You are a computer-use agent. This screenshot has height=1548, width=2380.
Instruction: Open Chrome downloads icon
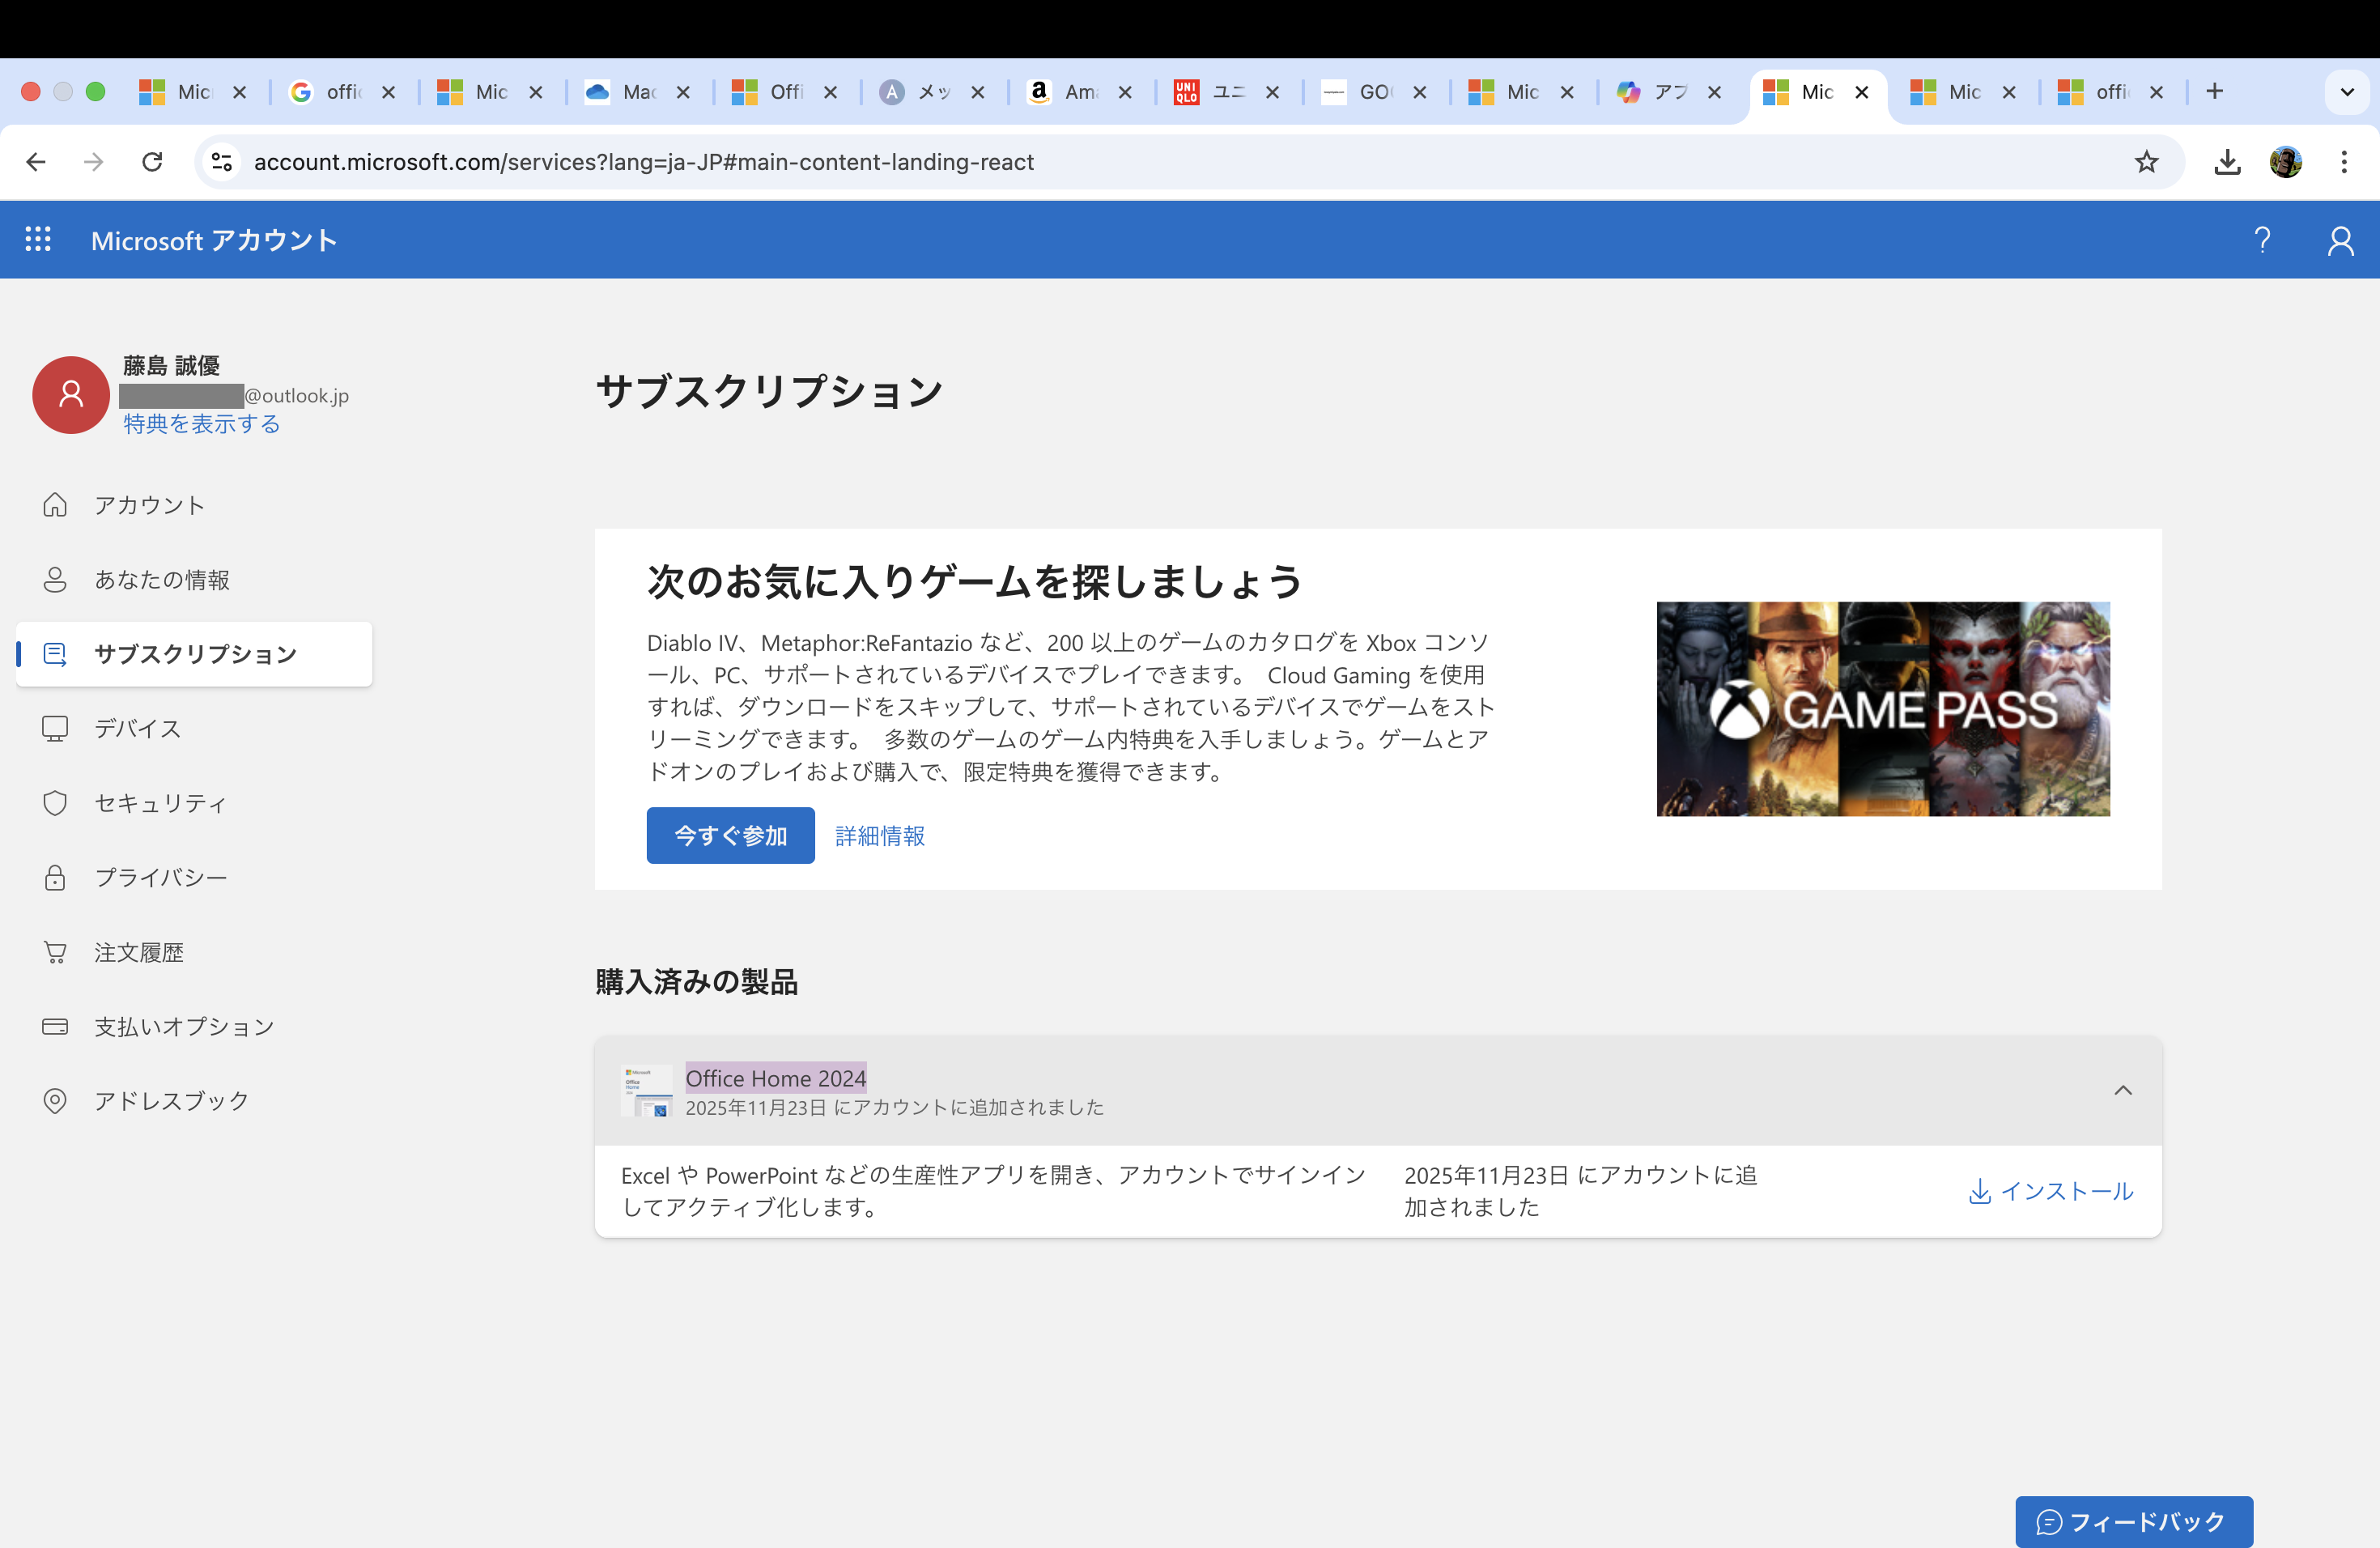point(2227,162)
